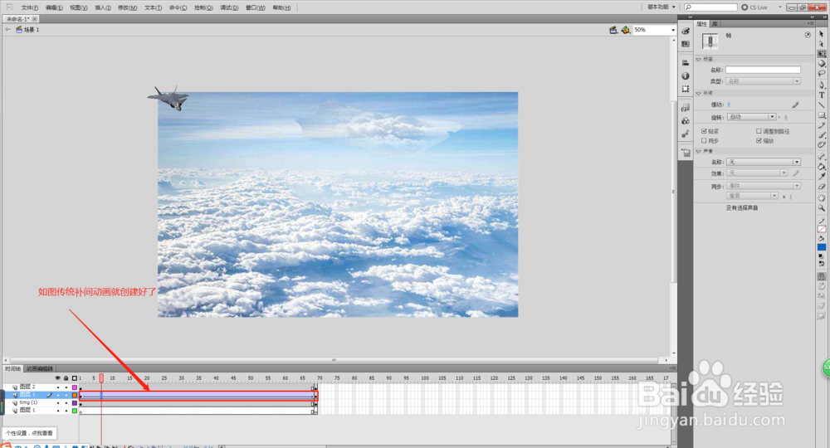This screenshot has height=448, width=830.
Task: Open the Transform panel icon
Action: coord(686,89)
